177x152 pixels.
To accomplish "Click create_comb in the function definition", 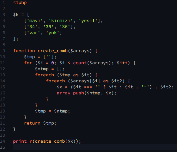I will coord(53,51).
